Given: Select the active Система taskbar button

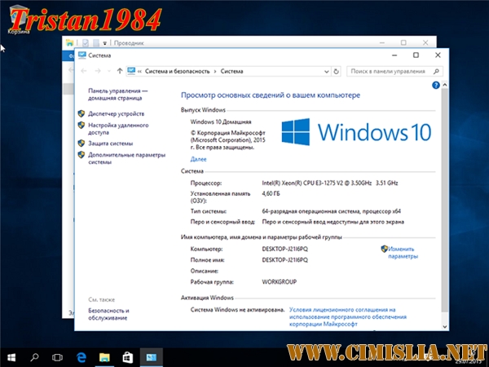Looking at the screenshot, I should pos(152,357).
